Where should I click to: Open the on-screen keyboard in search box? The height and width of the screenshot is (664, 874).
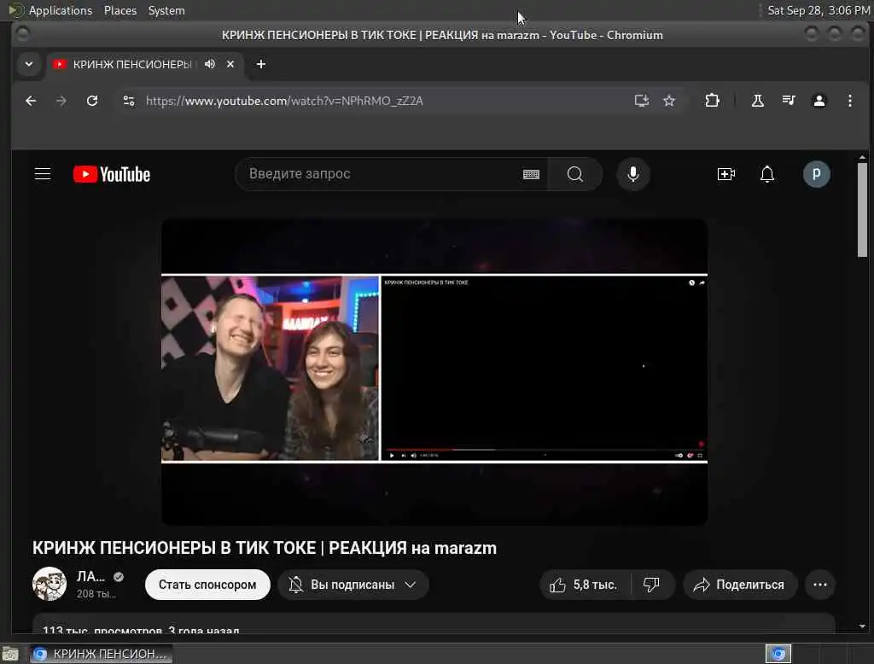pyautogui.click(x=531, y=174)
